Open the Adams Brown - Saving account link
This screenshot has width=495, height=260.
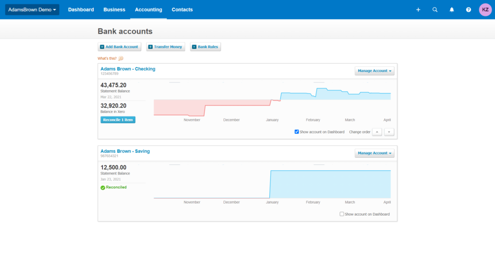(125, 151)
